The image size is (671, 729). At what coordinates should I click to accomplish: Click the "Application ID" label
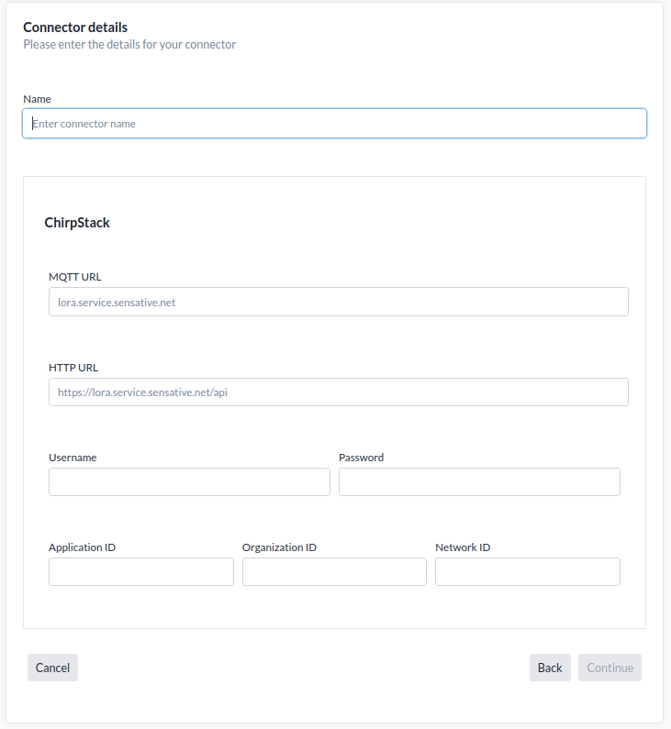coord(82,547)
